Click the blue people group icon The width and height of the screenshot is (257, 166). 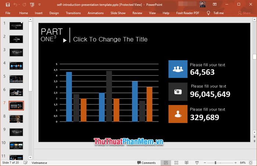point(178,69)
